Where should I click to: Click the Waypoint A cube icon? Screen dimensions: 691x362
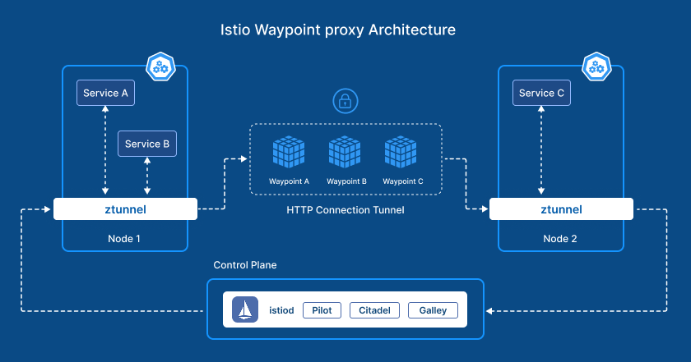pos(289,153)
